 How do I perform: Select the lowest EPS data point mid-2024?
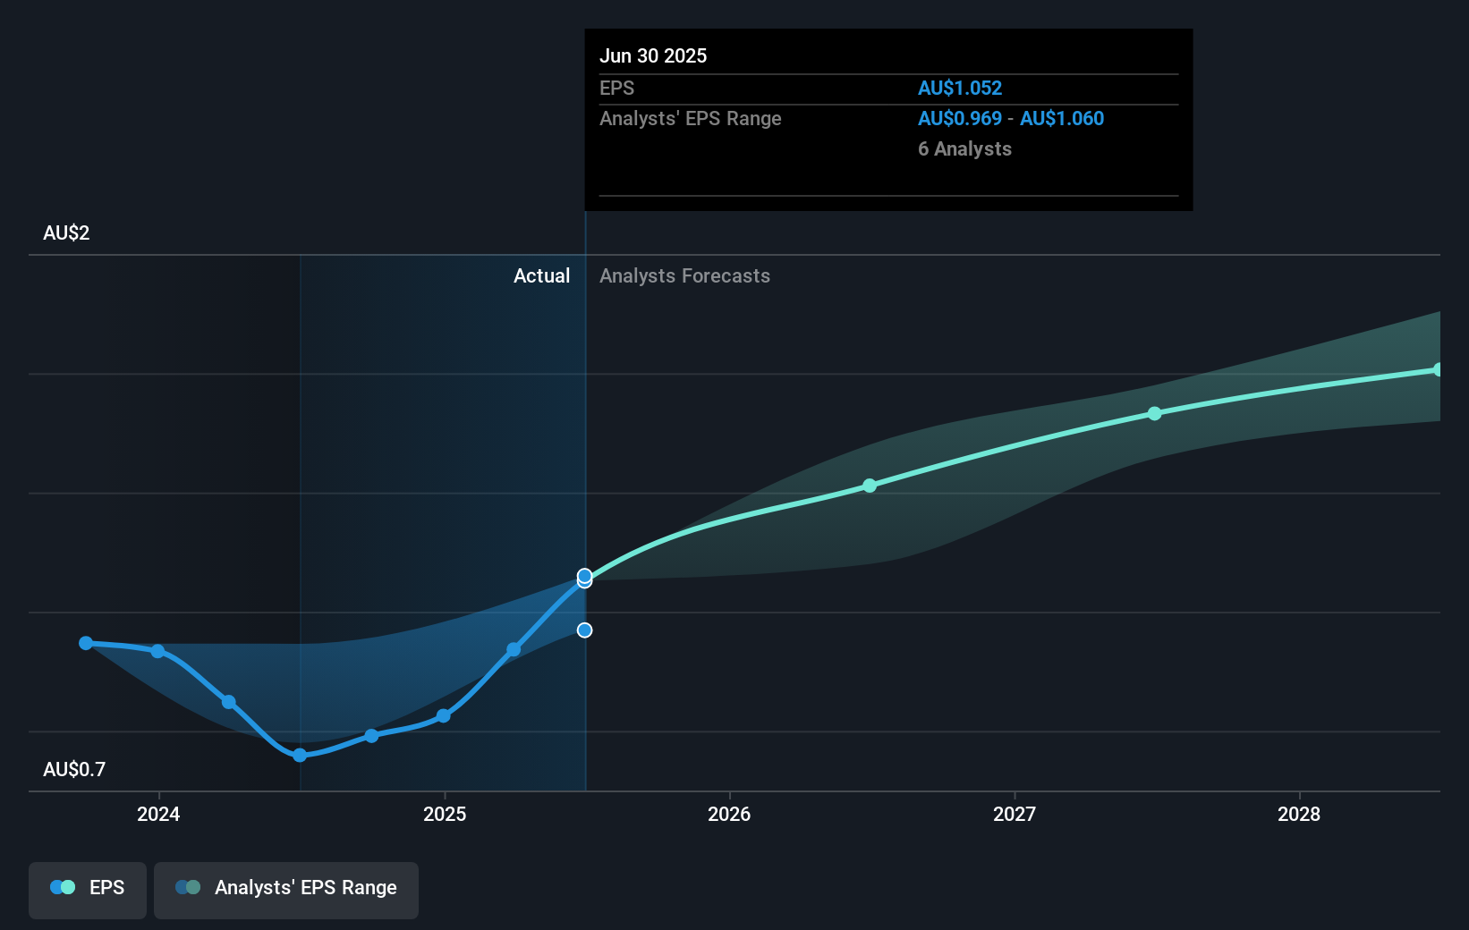tap(300, 756)
